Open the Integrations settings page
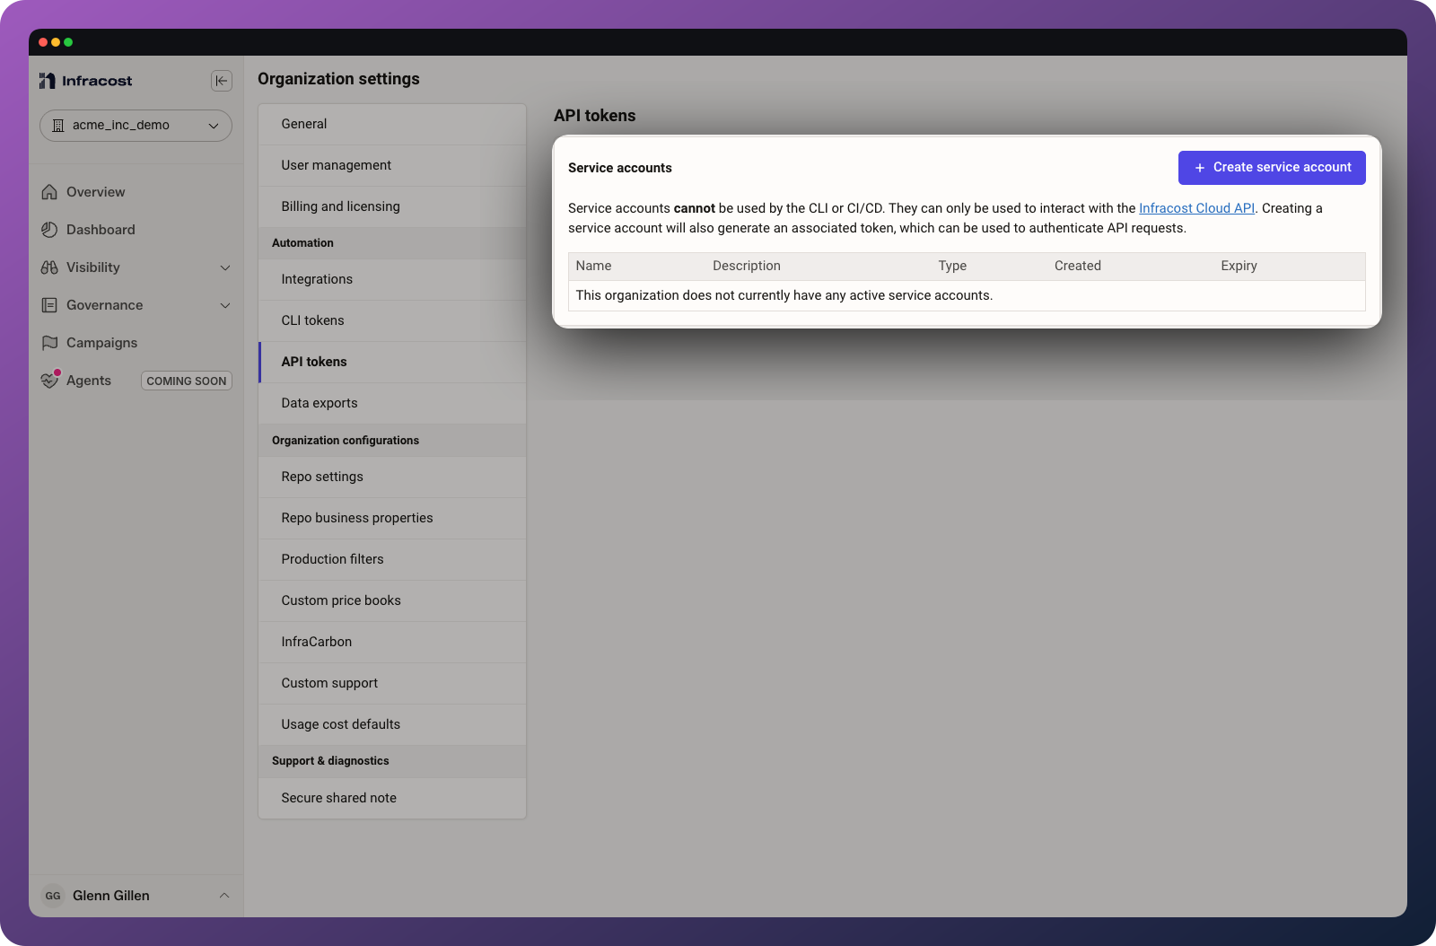 pyautogui.click(x=392, y=279)
